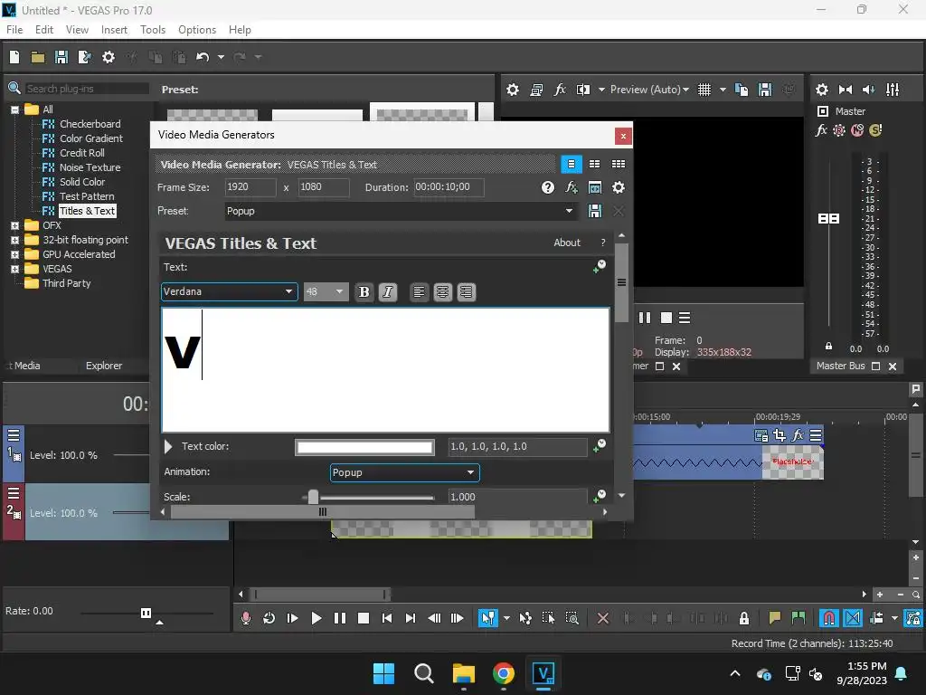Image resolution: width=926 pixels, height=695 pixels.
Task: Center align text in the text editor
Action: [x=442, y=292]
